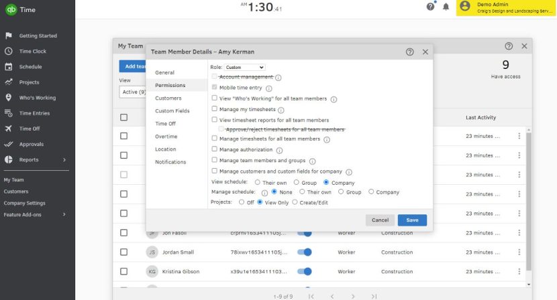Open three-dot menu for Jordan Small
The width and height of the screenshot is (557, 300).
[x=518, y=252]
